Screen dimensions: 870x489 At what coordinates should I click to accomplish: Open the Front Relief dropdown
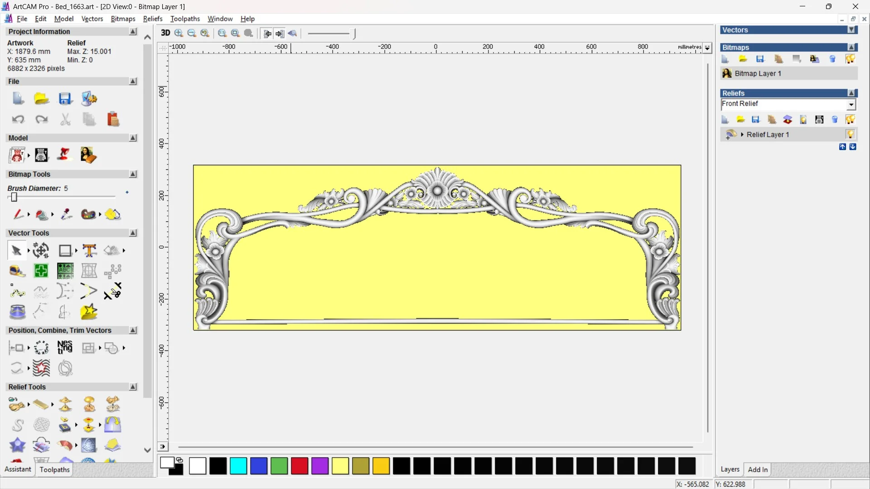coord(851,105)
